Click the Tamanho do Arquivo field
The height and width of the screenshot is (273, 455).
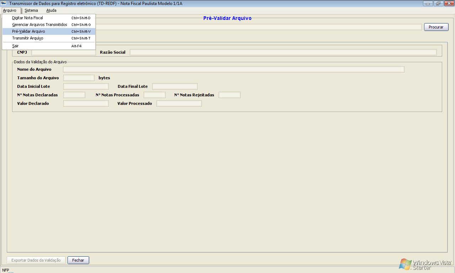point(79,78)
